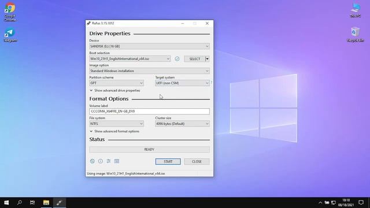Click the USB drive tray icon next to the chevron
The height and width of the screenshot is (208, 370).
(x=327, y=203)
